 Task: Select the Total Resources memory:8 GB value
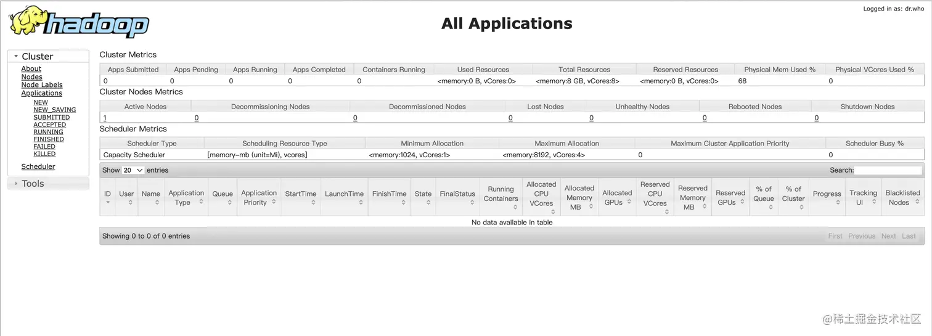click(x=578, y=81)
